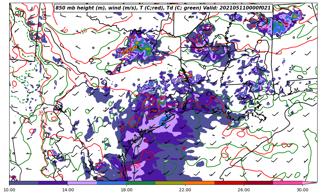Choose the orange 22–24 colorbar segment

pyautogui.click(x=200, y=183)
